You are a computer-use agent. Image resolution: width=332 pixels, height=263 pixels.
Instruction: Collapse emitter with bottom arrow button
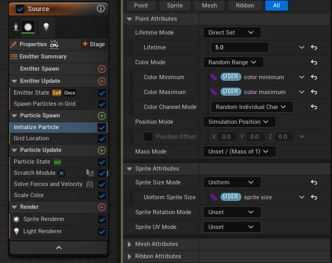(58, 248)
